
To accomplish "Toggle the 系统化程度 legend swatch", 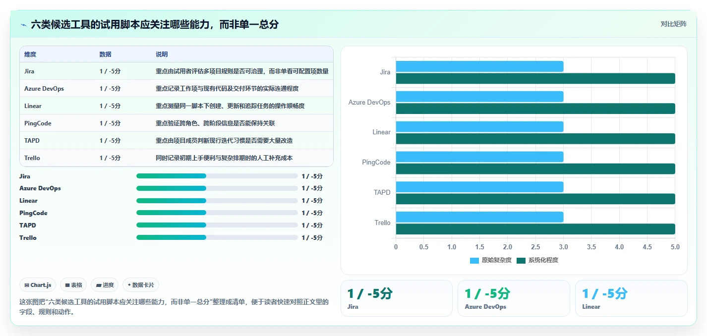I will pos(521,260).
